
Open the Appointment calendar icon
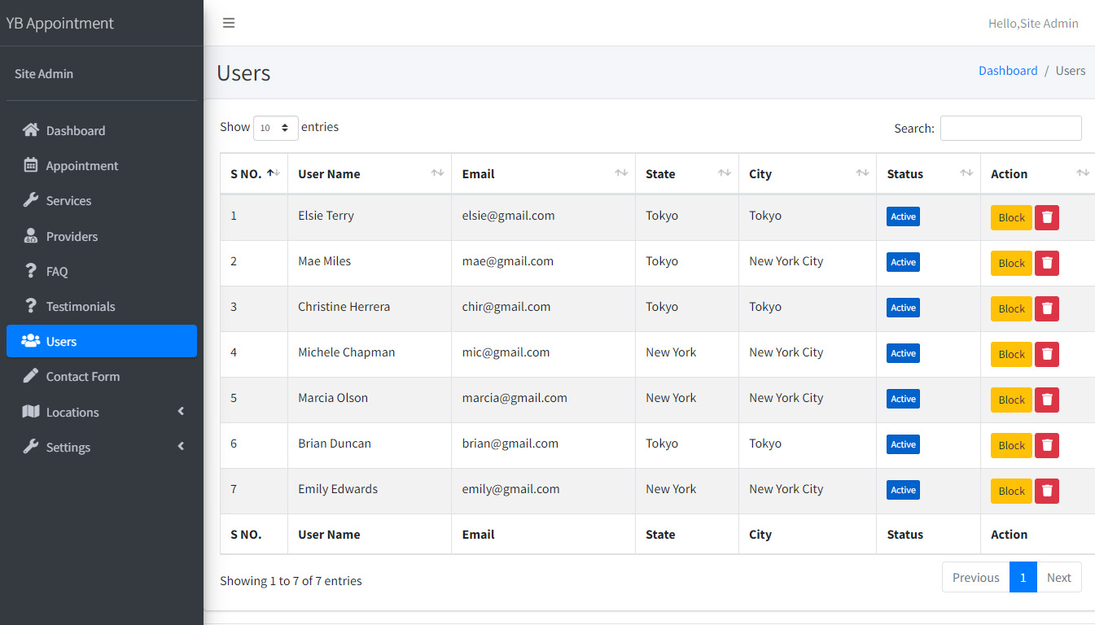(31, 165)
